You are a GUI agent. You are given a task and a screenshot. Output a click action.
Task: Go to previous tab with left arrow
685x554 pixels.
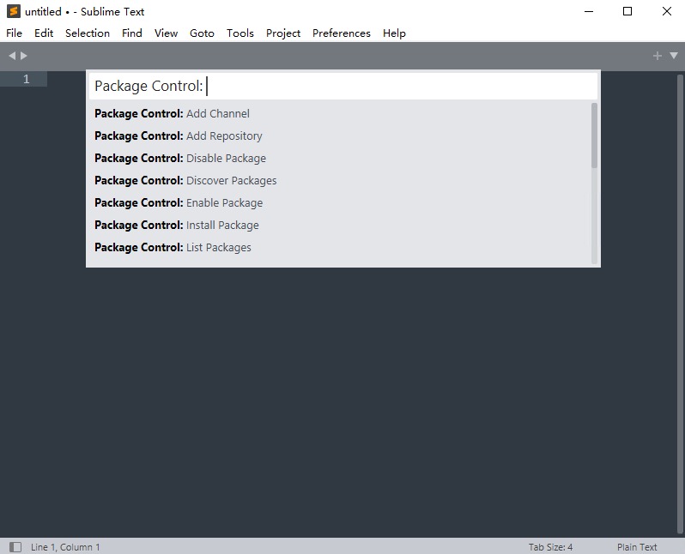[12, 56]
